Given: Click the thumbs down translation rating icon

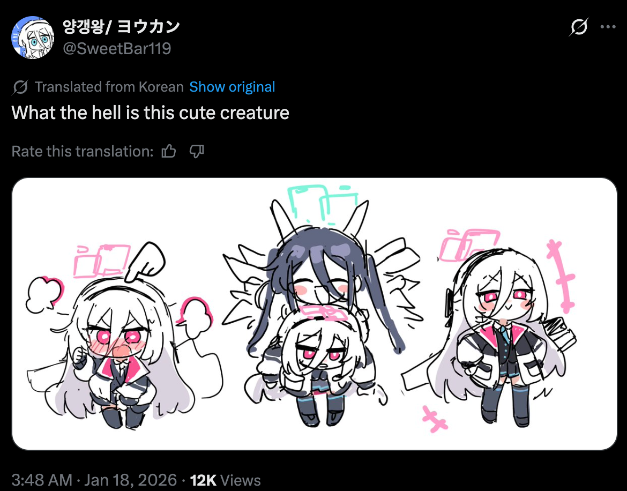Looking at the screenshot, I should pyautogui.click(x=197, y=151).
